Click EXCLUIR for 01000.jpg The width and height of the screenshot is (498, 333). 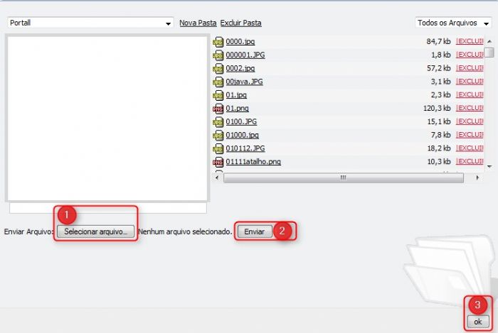coord(470,135)
